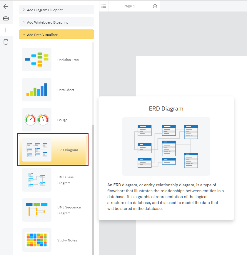Expand the Add Whiteboard Blueprint section
Viewport: 247px width, 255px height.
pos(56,22)
